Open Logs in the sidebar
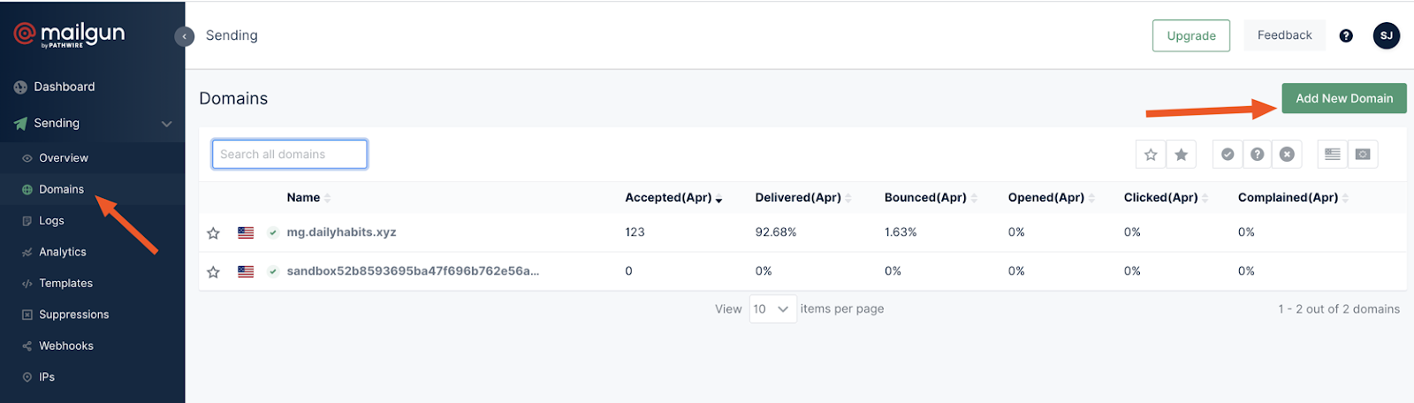 [x=51, y=221]
